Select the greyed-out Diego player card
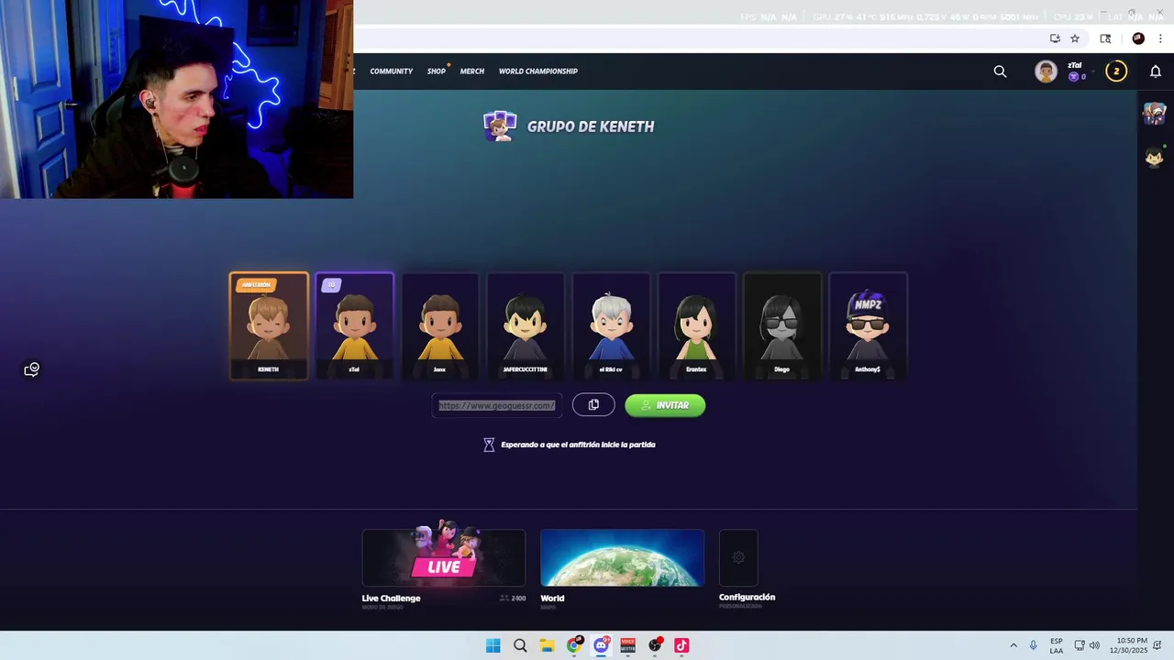The height and width of the screenshot is (660, 1174). pos(781,325)
